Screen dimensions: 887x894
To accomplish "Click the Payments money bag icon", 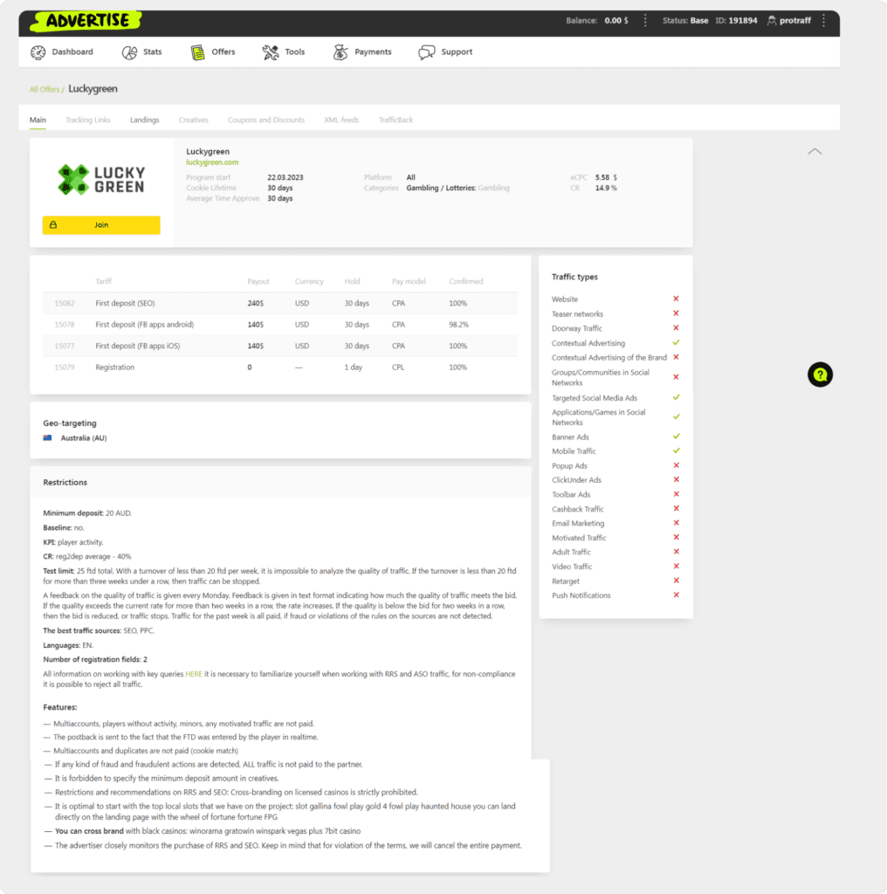I will [x=340, y=52].
